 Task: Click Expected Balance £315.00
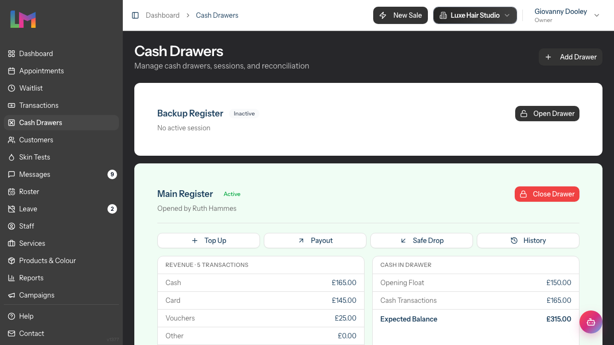(476, 319)
